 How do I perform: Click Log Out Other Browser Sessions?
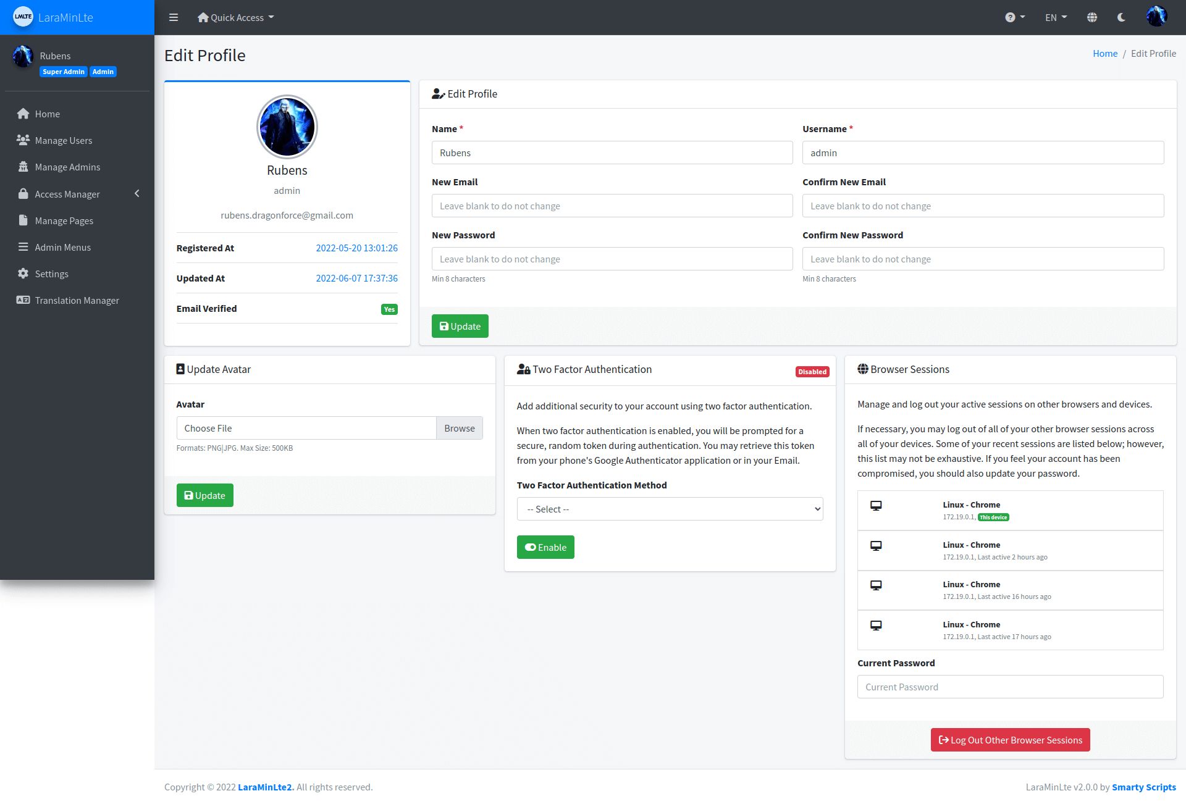point(1010,740)
